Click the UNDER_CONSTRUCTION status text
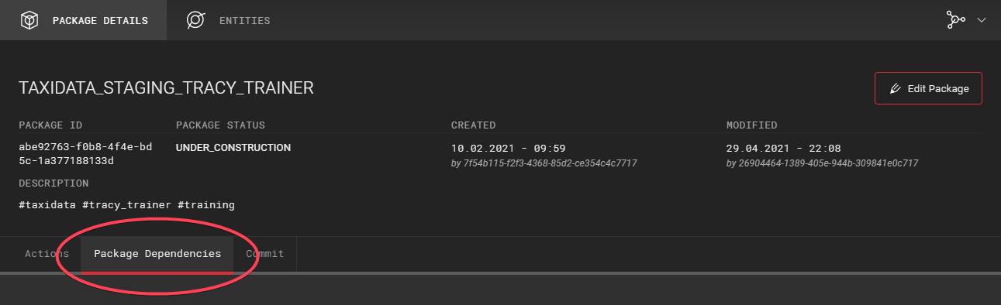The width and height of the screenshot is (1001, 305). coord(233,147)
